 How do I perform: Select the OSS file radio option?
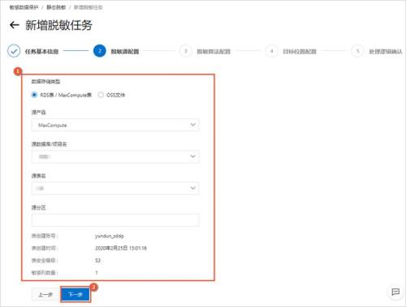(x=101, y=95)
